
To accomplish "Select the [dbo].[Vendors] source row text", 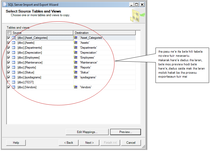I will [x=27, y=87].
